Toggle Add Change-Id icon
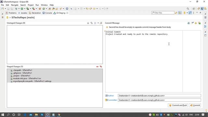This screenshot has height=117, width=208. pyautogui.click(x=199, y=23)
